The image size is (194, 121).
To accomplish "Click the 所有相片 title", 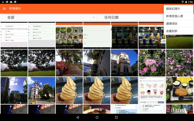I will pos(15,9).
